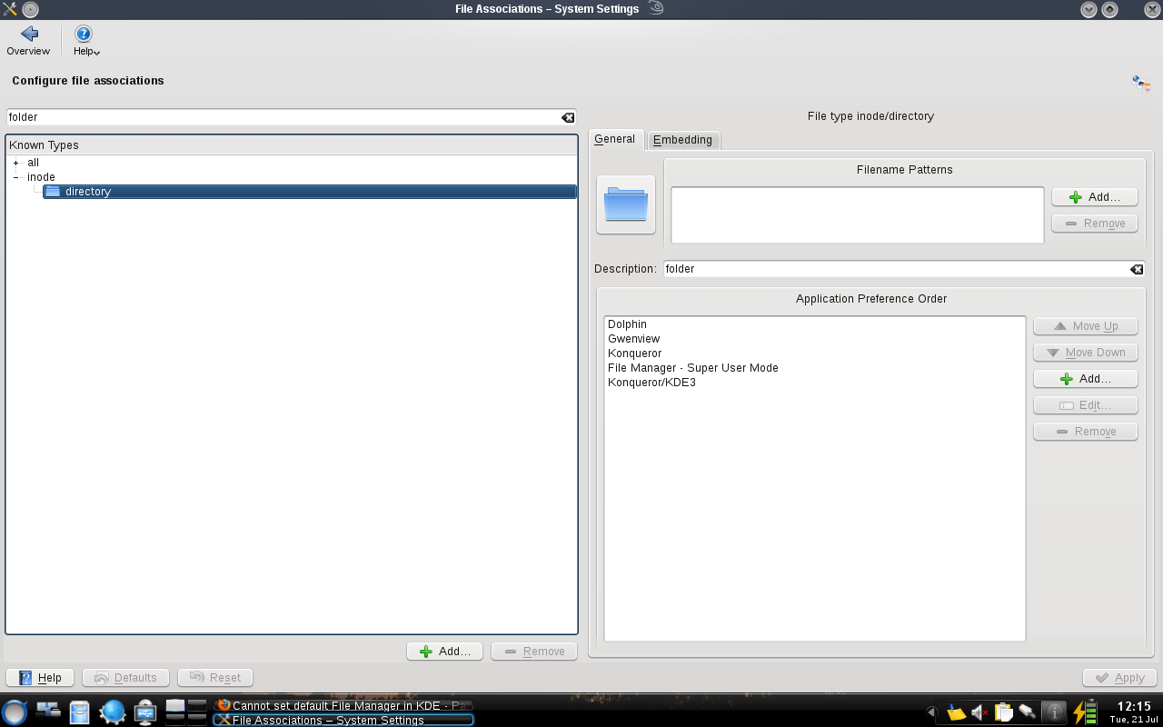Click the window menu icon in title bar

[10, 9]
